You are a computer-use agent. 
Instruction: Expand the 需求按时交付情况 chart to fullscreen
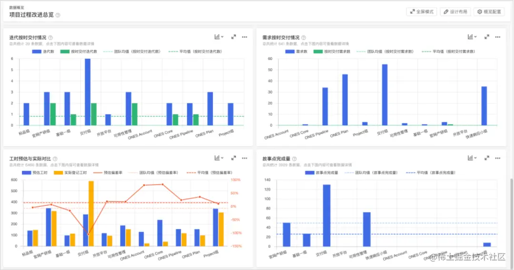click(487, 37)
